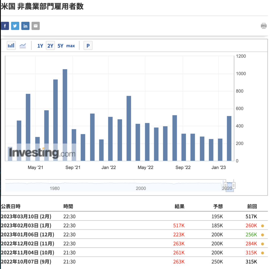Click the orange dot in 2022年11月04日 row
The height and width of the screenshot is (269, 274).
pos(262,253)
